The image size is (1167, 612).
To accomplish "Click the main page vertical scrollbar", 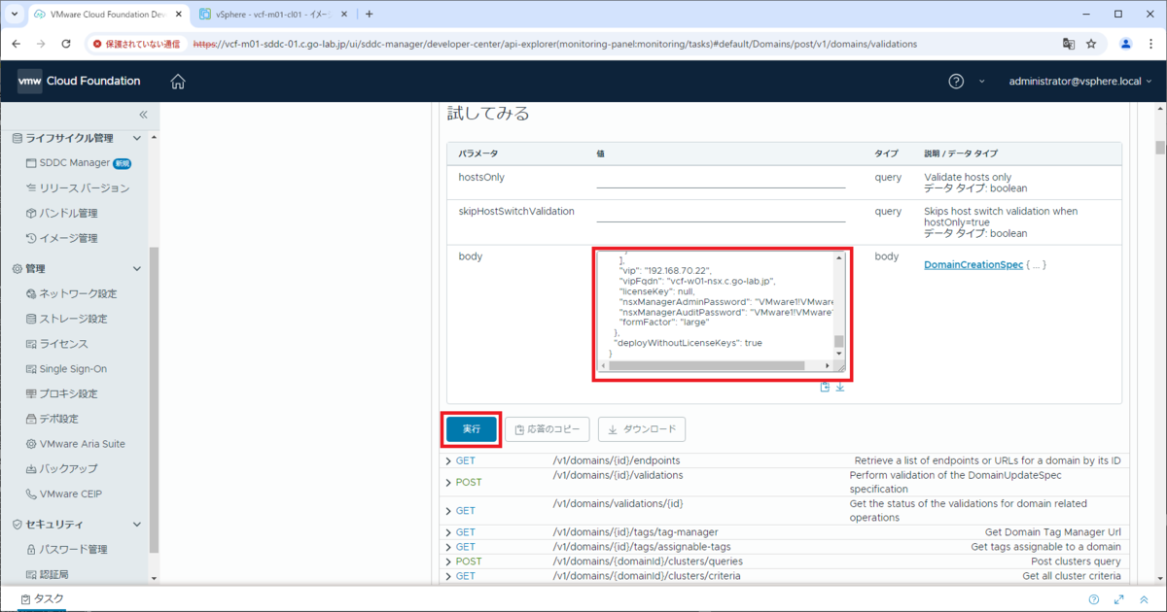I will click(1159, 148).
